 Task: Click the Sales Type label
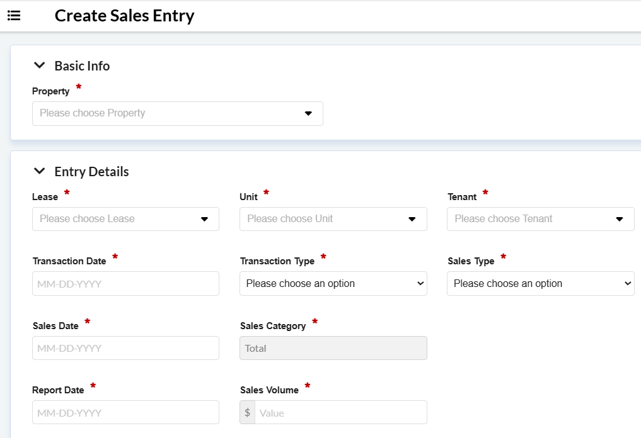point(471,261)
